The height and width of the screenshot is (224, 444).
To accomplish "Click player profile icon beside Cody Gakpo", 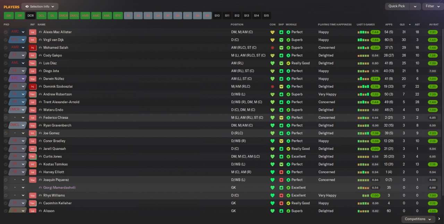I will pos(40,55).
